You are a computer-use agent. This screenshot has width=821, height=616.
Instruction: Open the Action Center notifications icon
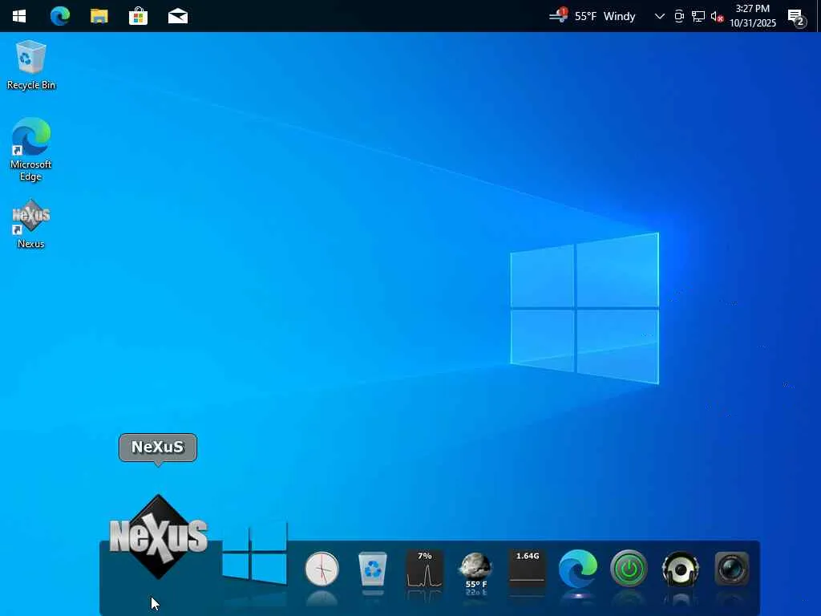click(x=797, y=18)
